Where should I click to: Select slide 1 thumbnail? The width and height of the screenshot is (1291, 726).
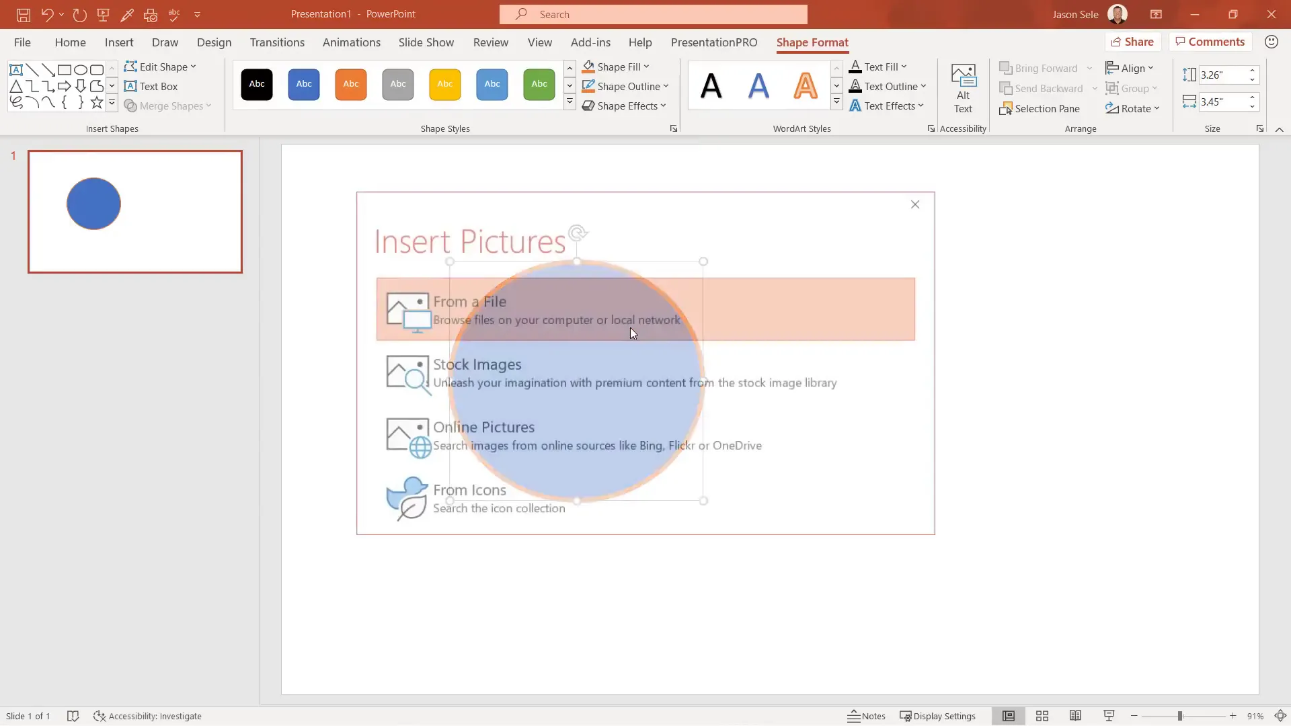point(134,211)
